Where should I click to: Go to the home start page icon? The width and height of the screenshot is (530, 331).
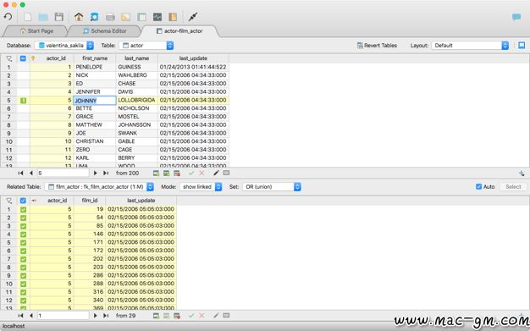click(79, 17)
